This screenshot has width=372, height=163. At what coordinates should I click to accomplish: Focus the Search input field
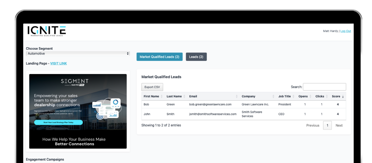(324, 87)
